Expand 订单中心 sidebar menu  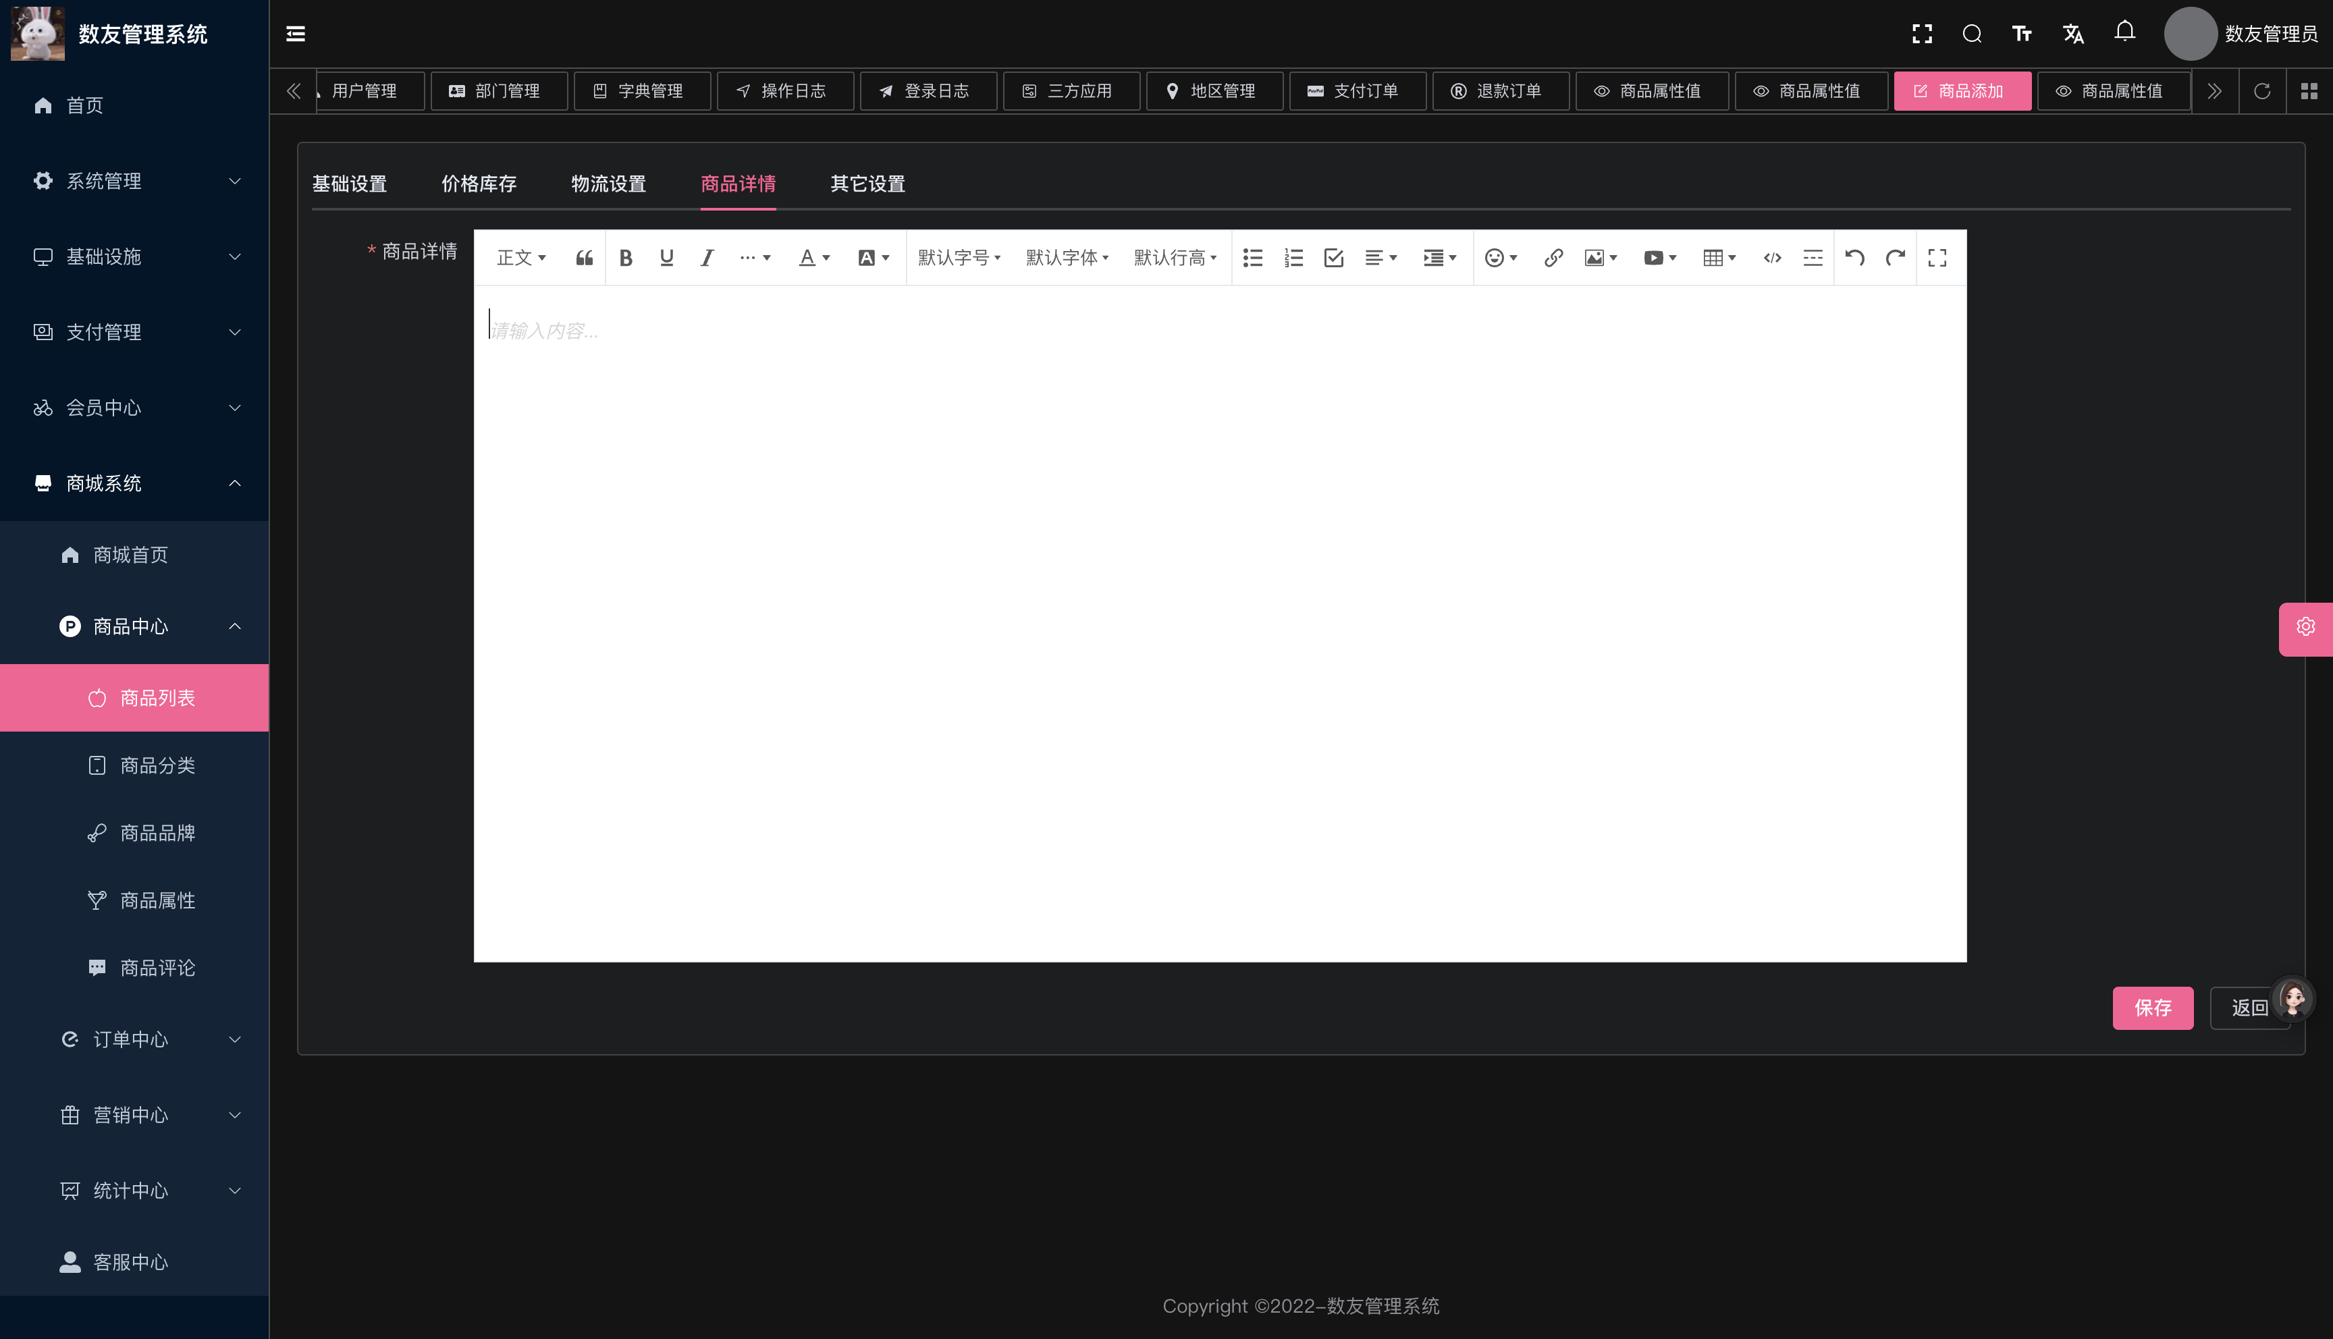pyautogui.click(x=134, y=1039)
